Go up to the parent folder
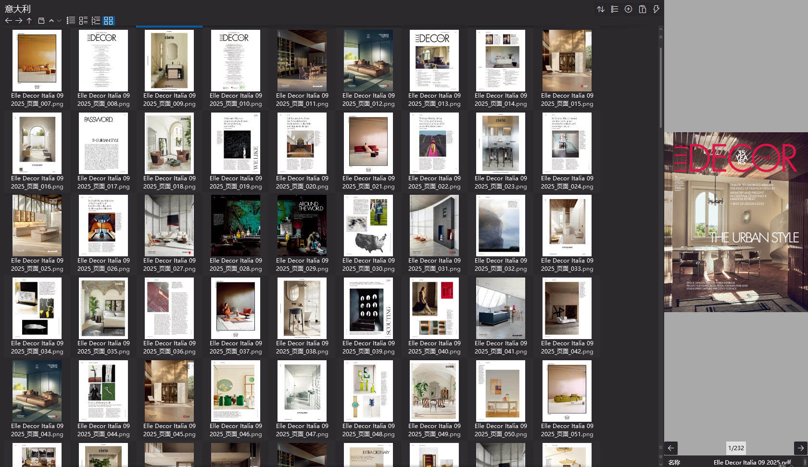The height and width of the screenshot is (467, 808). [x=29, y=21]
